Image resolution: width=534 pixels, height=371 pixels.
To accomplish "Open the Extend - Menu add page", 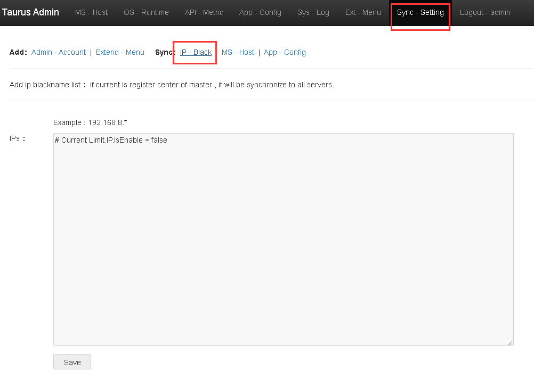I will [x=120, y=52].
